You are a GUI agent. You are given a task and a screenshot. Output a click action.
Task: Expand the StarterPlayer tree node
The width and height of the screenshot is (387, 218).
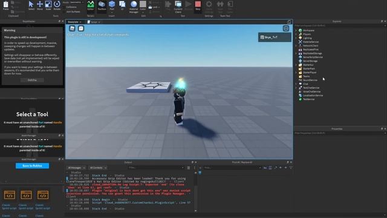pyautogui.click(x=296, y=73)
